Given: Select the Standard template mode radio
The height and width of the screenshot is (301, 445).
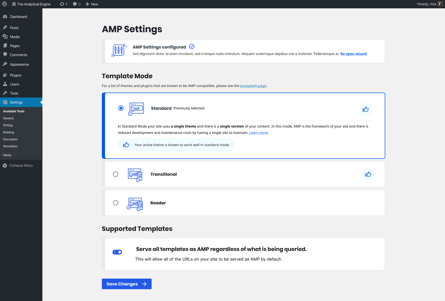Looking at the screenshot, I should tap(121, 108).
